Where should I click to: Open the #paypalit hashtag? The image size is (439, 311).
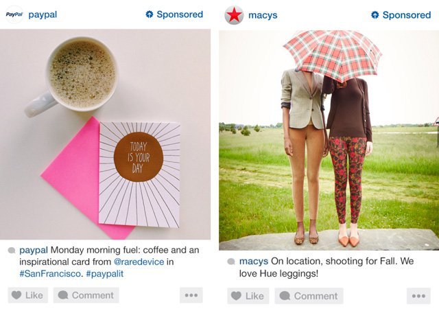tap(105, 273)
